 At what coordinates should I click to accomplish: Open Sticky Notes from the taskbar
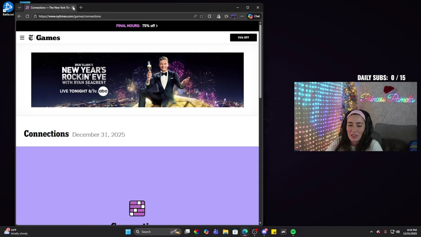click(x=274, y=232)
